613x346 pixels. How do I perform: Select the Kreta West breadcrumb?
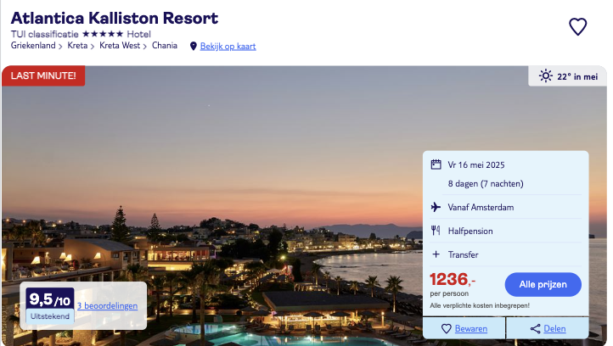(x=120, y=46)
